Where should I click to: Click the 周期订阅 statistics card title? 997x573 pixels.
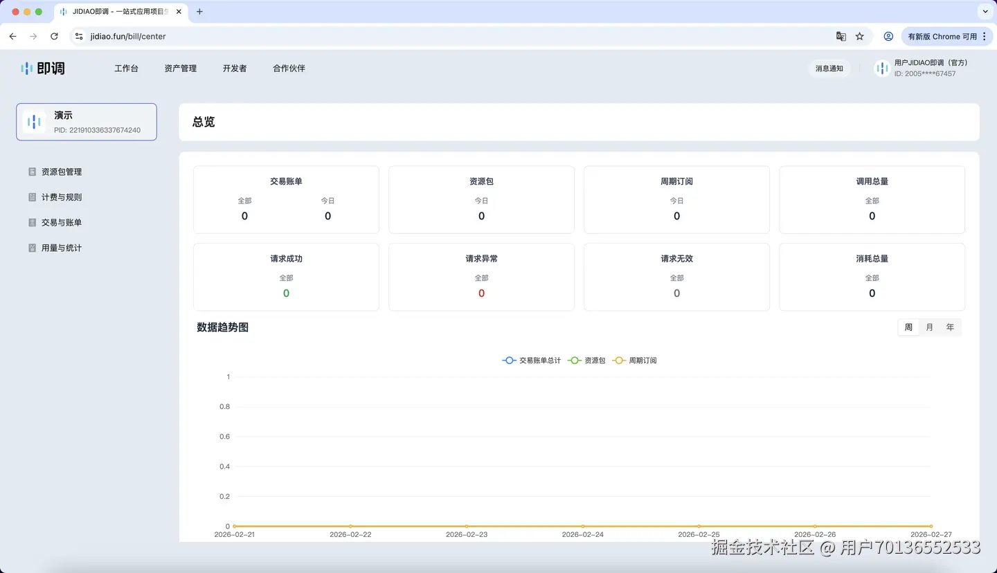point(676,181)
